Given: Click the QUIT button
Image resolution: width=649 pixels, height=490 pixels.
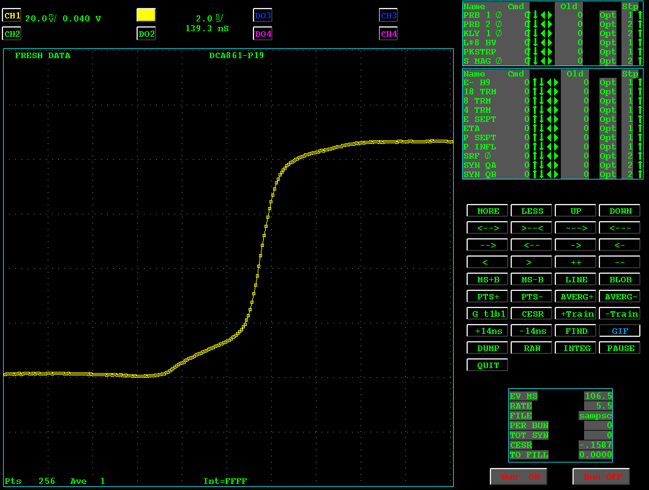Looking at the screenshot, I should (487, 365).
